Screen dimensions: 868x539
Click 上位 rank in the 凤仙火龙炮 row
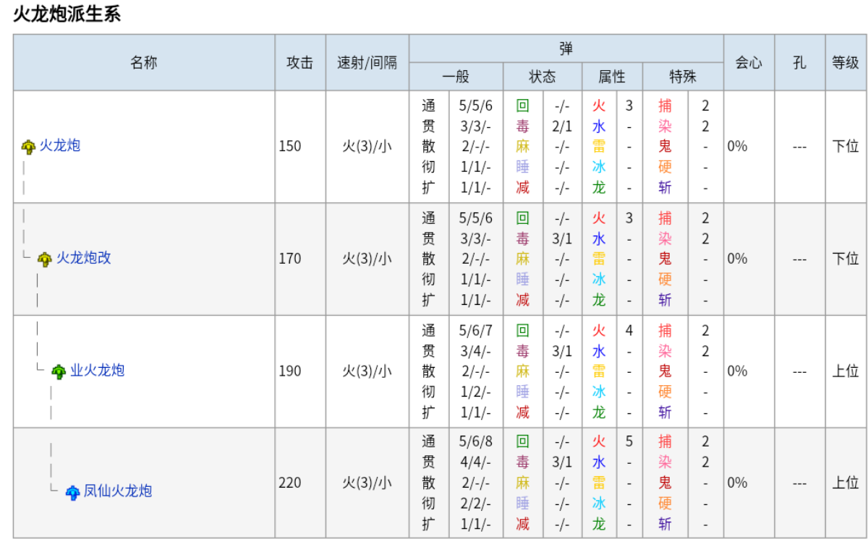pos(846,483)
